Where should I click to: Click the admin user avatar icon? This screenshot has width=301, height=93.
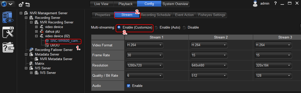255,4
